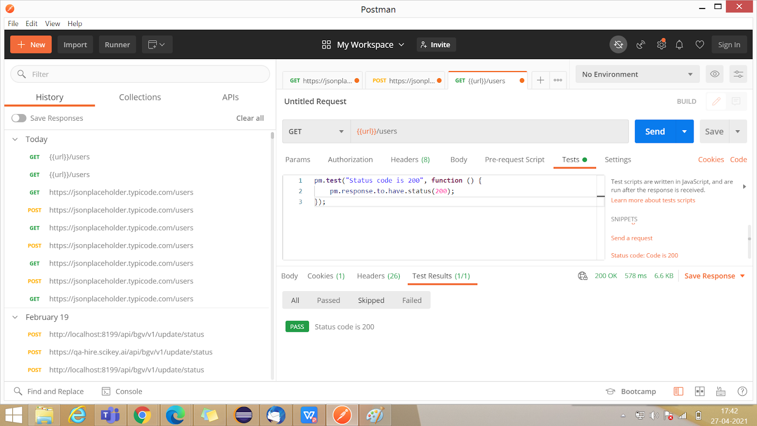The image size is (757, 426).
Task: Open the Runner button
Action: 117,44
